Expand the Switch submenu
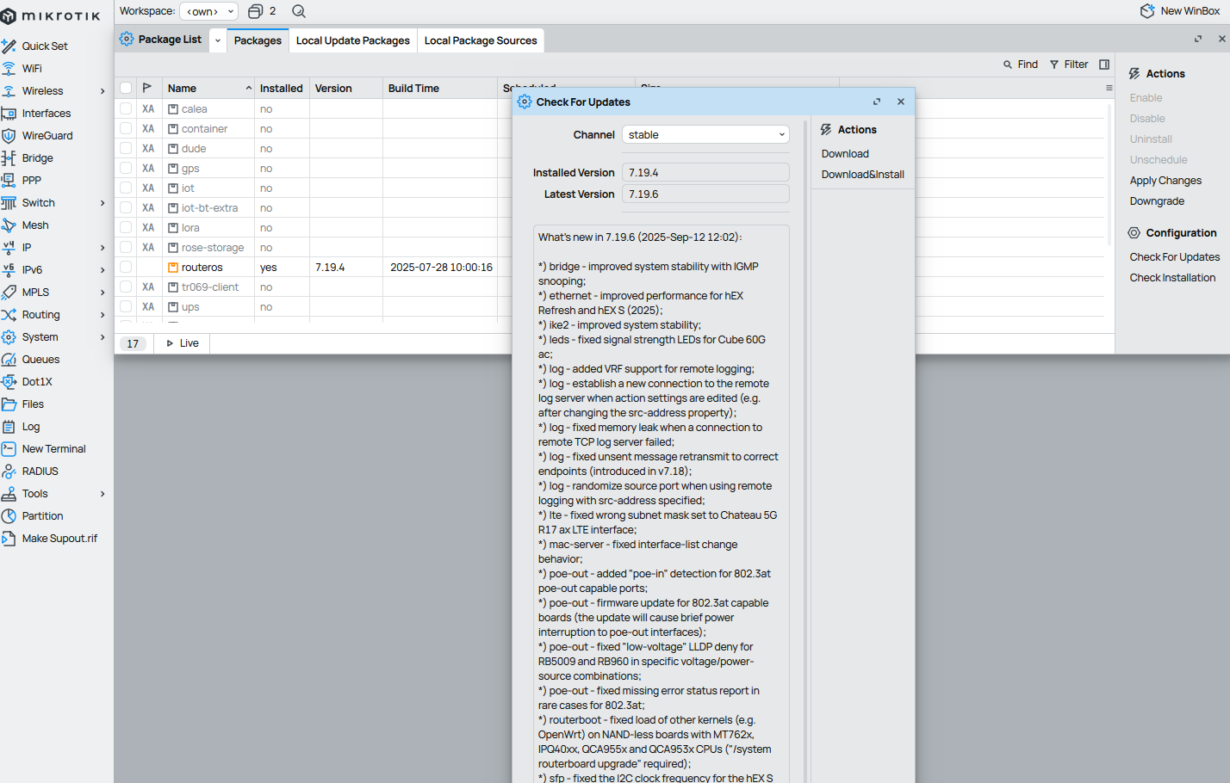This screenshot has width=1230, height=783. [x=102, y=203]
